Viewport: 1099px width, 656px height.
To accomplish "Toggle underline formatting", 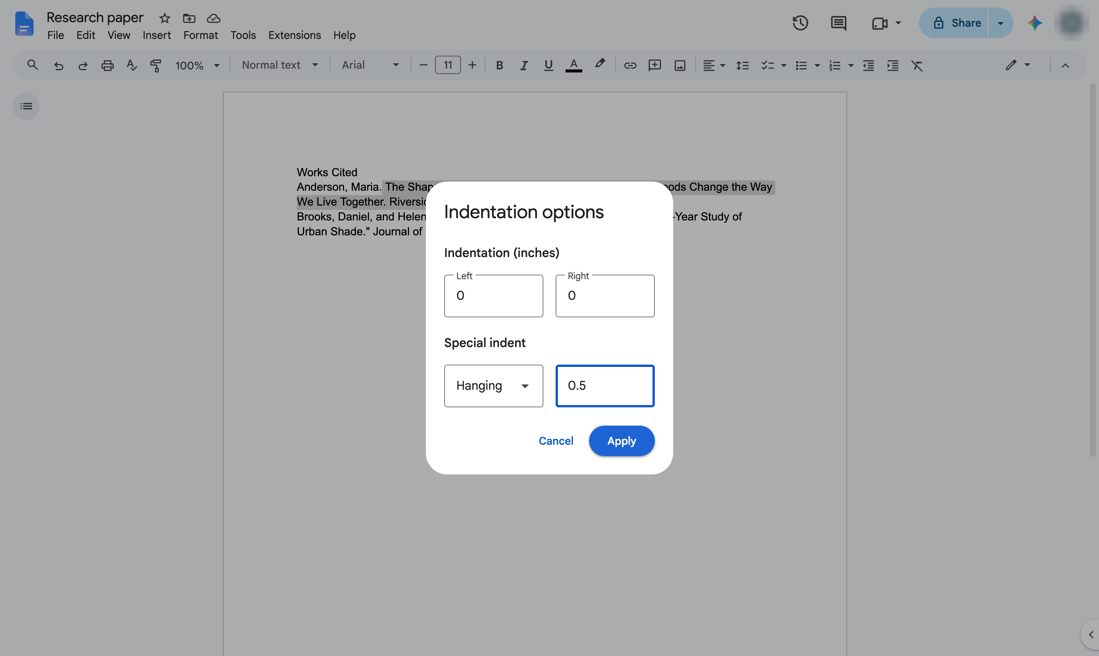I will [548, 66].
